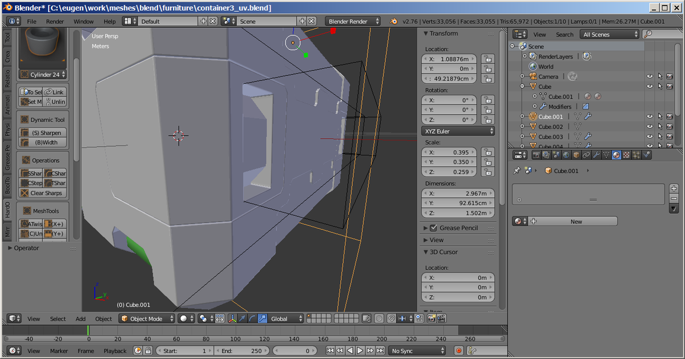Toggle the 3D manipulator axes icon

233,318
